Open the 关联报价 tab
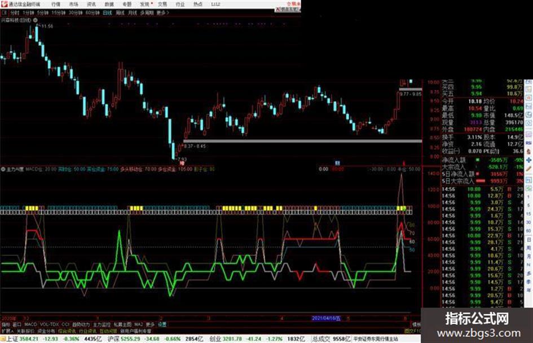 pyautogui.click(x=25, y=331)
